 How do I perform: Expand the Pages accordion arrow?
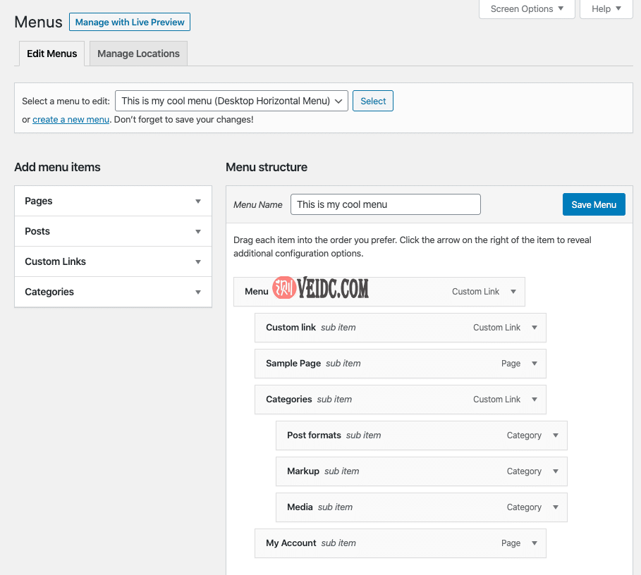[198, 201]
